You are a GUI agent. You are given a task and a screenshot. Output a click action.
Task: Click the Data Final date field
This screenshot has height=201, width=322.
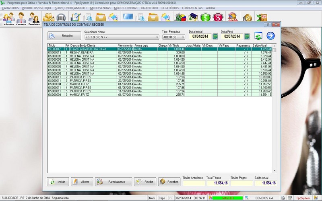click(x=232, y=37)
